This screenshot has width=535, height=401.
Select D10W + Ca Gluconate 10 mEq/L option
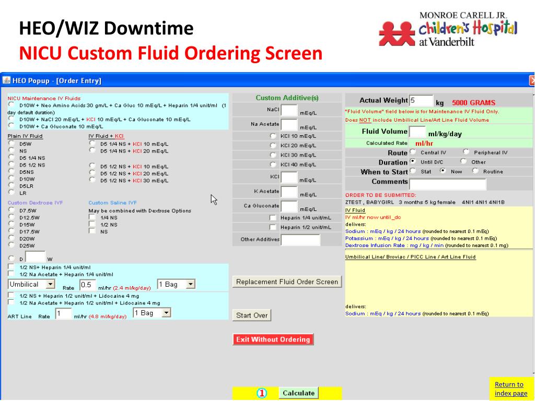coord(11,125)
